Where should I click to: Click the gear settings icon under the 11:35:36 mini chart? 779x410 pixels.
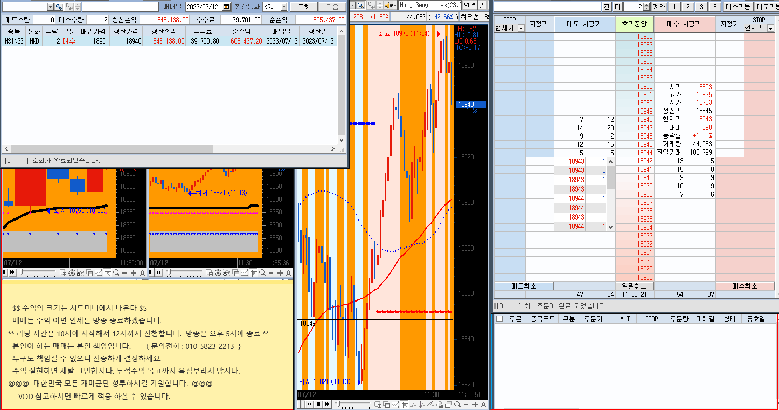[218, 272]
